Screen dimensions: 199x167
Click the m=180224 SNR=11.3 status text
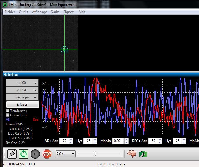[x=19, y=164]
